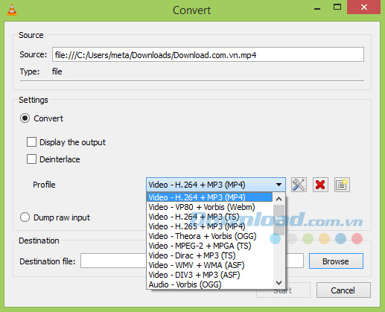This screenshot has height=312, width=385.
Task: Select the Convert radio button
Action: click(x=25, y=118)
